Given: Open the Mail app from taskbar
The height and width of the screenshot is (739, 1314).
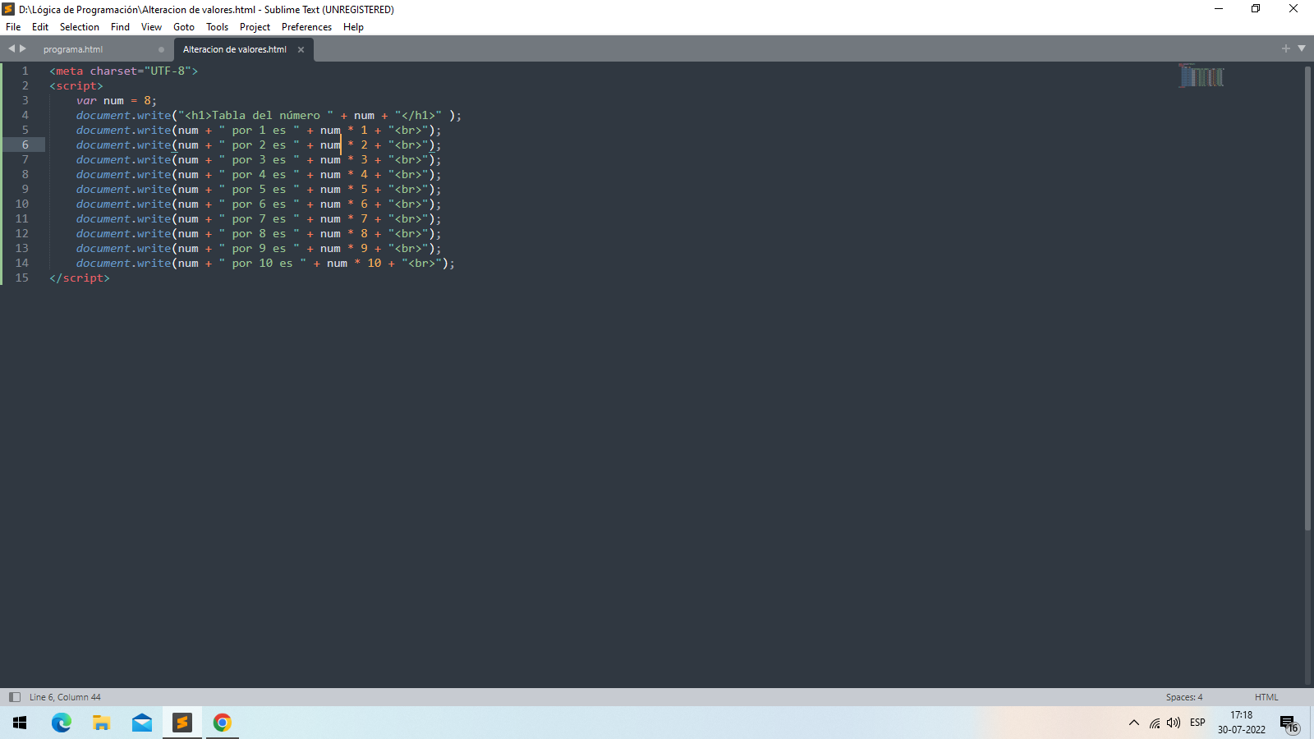Looking at the screenshot, I should pyautogui.click(x=141, y=723).
